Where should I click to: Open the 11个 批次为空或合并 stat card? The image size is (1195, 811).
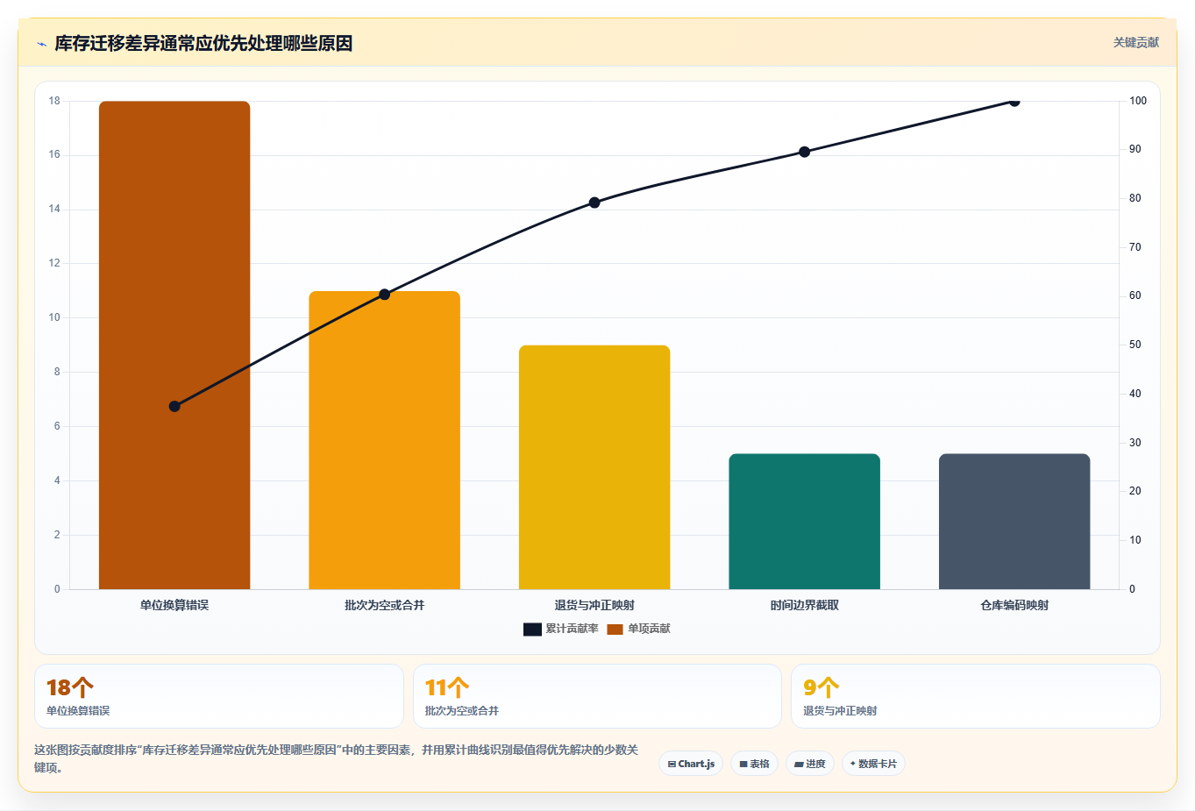tap(597, 696)
